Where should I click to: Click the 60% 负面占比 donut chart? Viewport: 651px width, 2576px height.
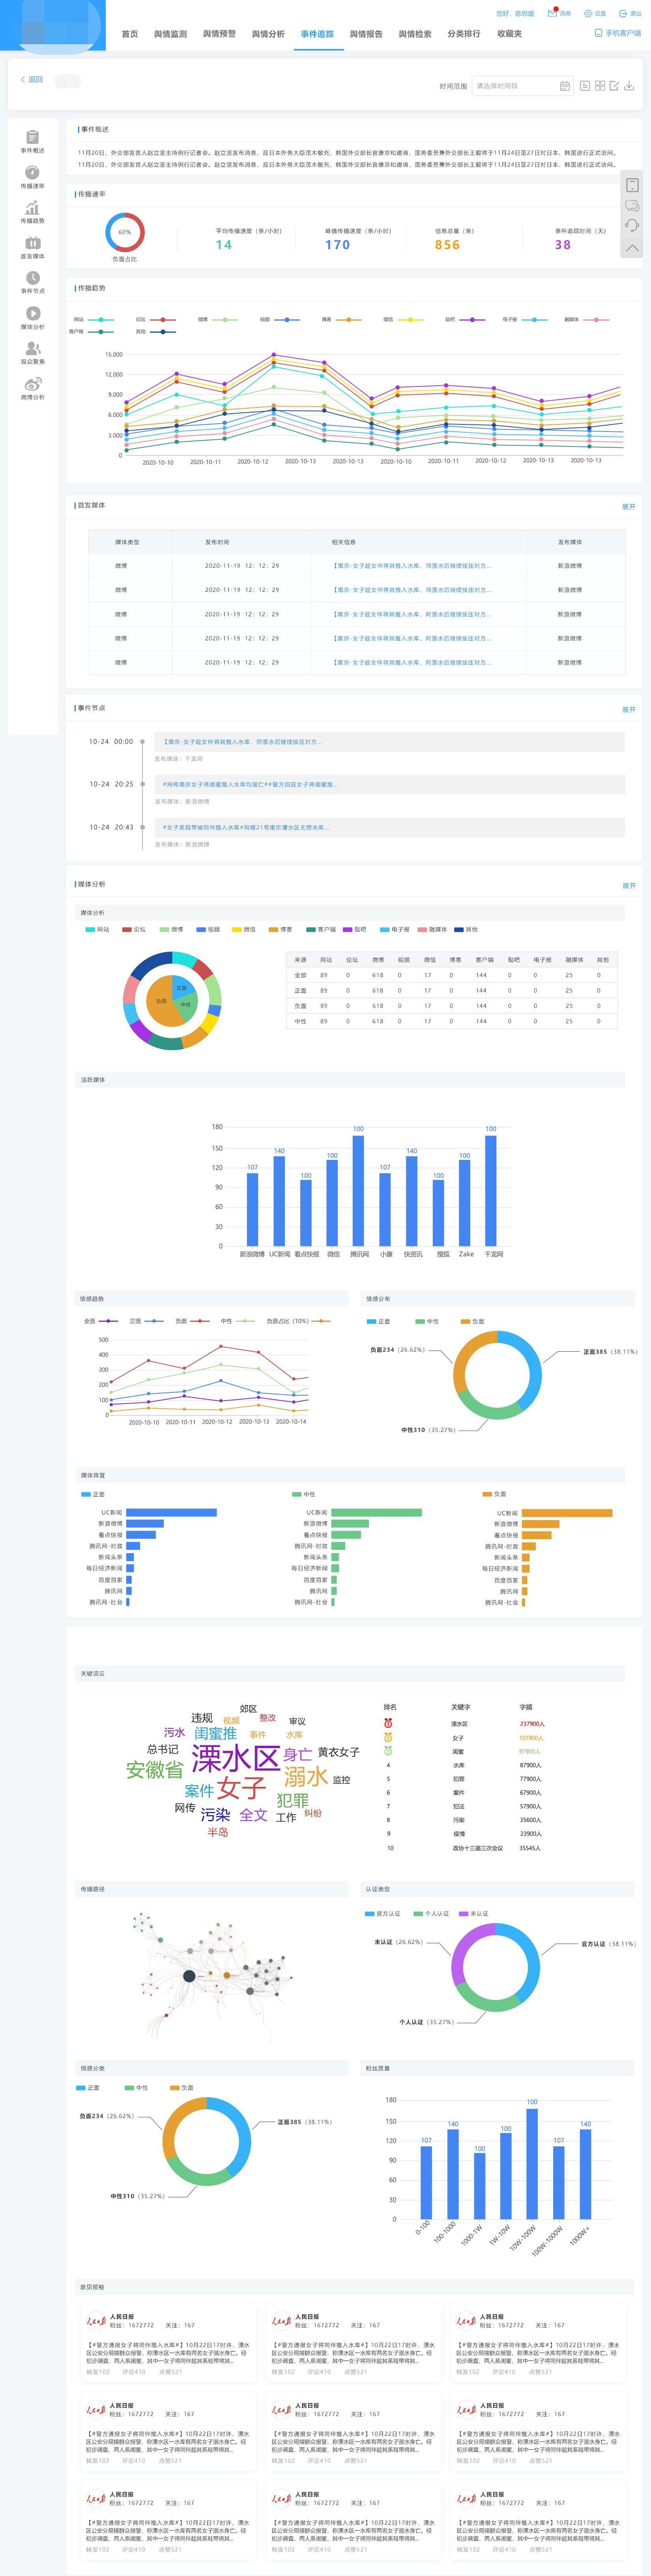125,232
